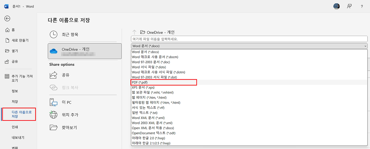Open the 인쇄 print menu item
Viewport: 370px width, 149px height.
click(15, 127)
